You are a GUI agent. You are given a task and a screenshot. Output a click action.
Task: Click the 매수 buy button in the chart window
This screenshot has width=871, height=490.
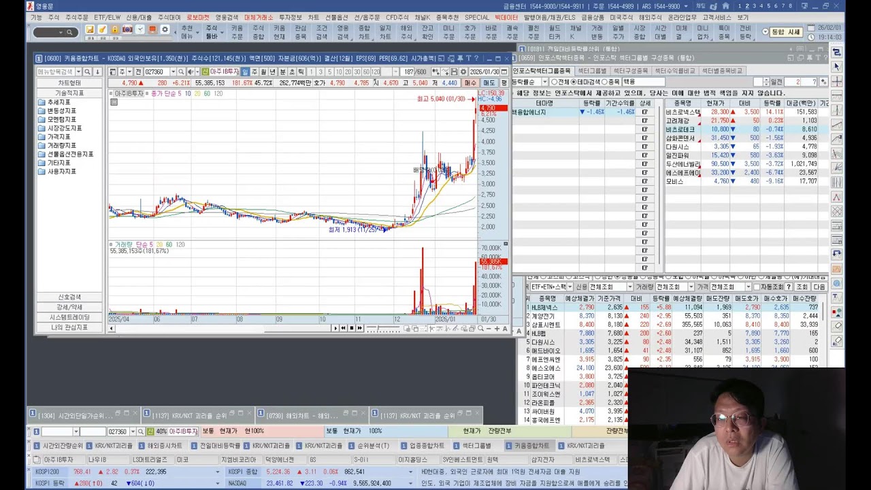[470, 82]
